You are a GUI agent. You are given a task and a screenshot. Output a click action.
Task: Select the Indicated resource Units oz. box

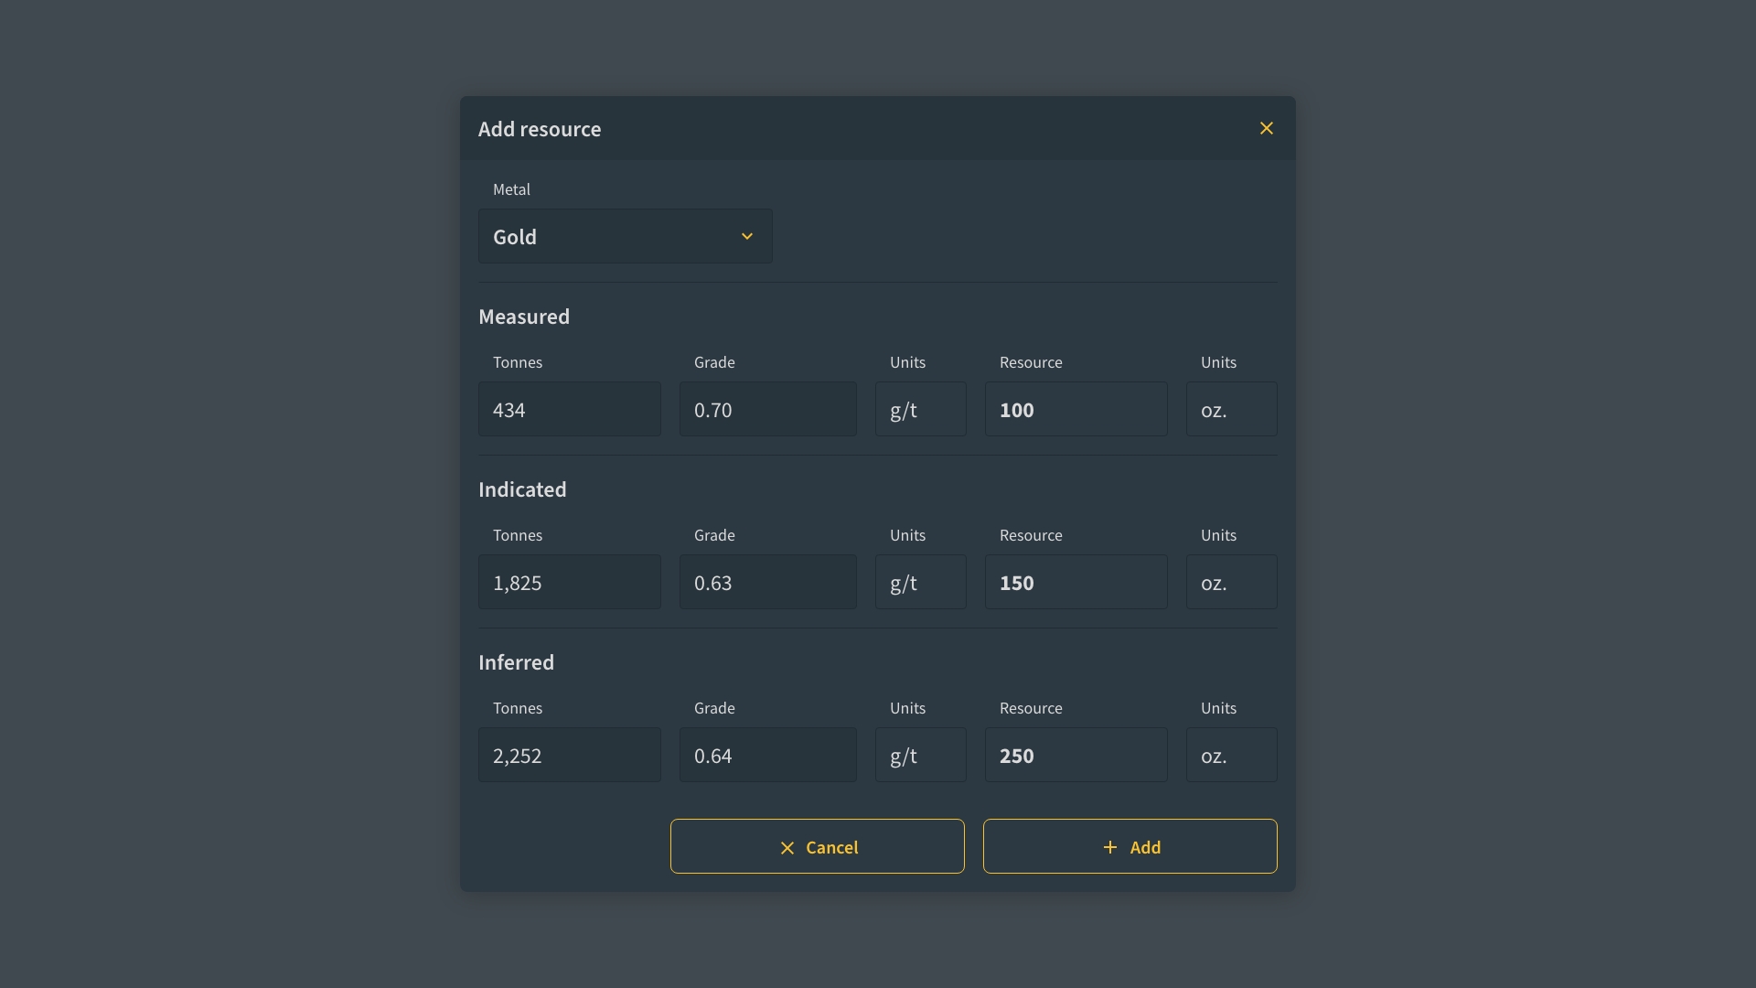pyautogui.click(x=1231, y=582)
